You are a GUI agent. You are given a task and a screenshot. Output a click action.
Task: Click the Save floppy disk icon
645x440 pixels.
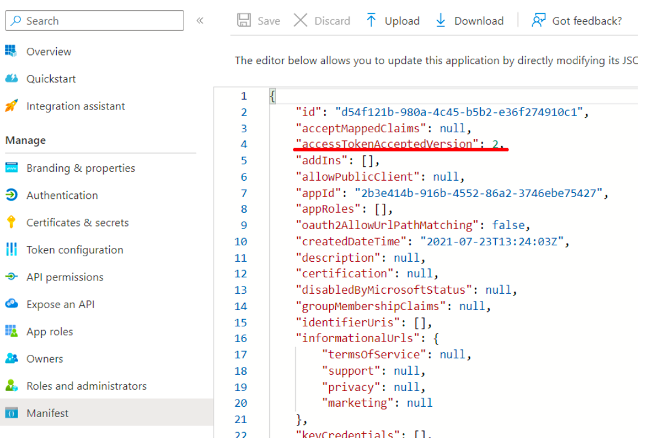click(x=244, y=20)
